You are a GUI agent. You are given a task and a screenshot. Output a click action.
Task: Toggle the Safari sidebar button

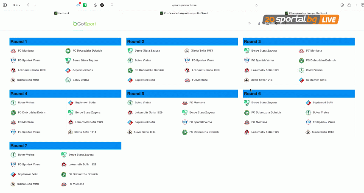click(x=5, y=5)
